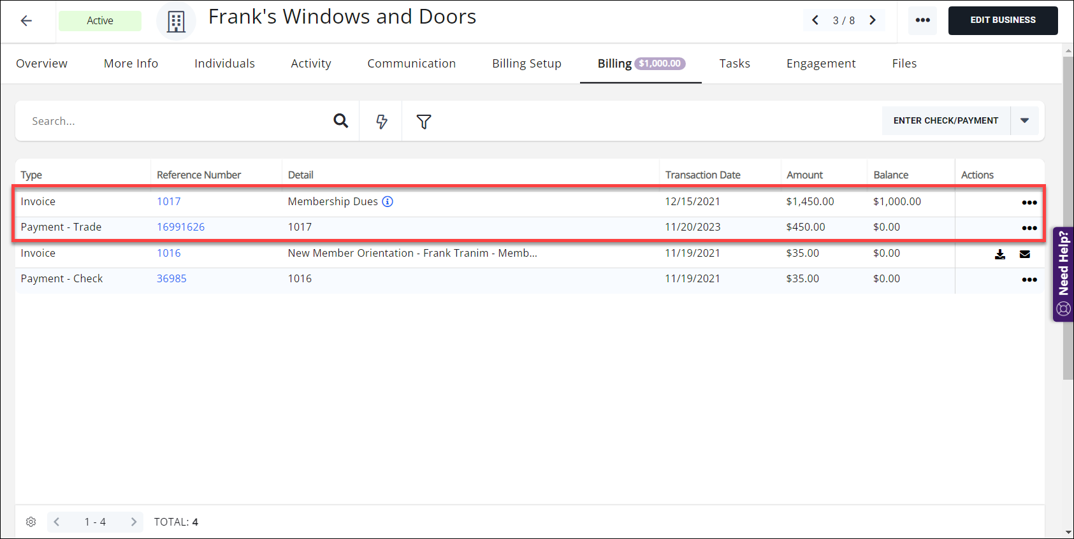
Task: Download invoice 1016 via download icon
Action: [x=1000, y=254]
